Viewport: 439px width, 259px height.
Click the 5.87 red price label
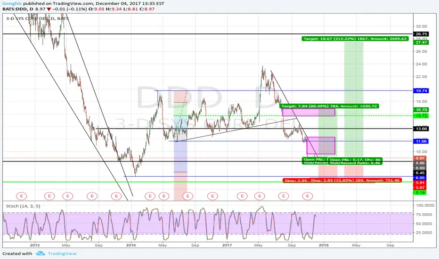(x=420, y=187)
